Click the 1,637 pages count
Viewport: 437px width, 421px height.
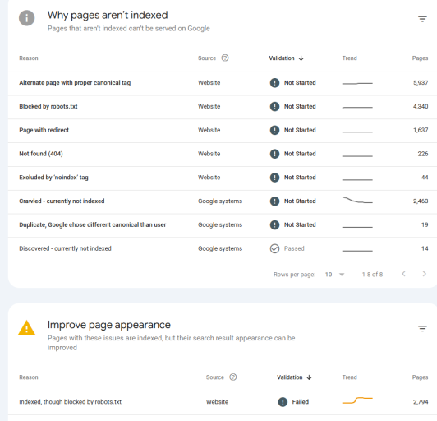421,130
